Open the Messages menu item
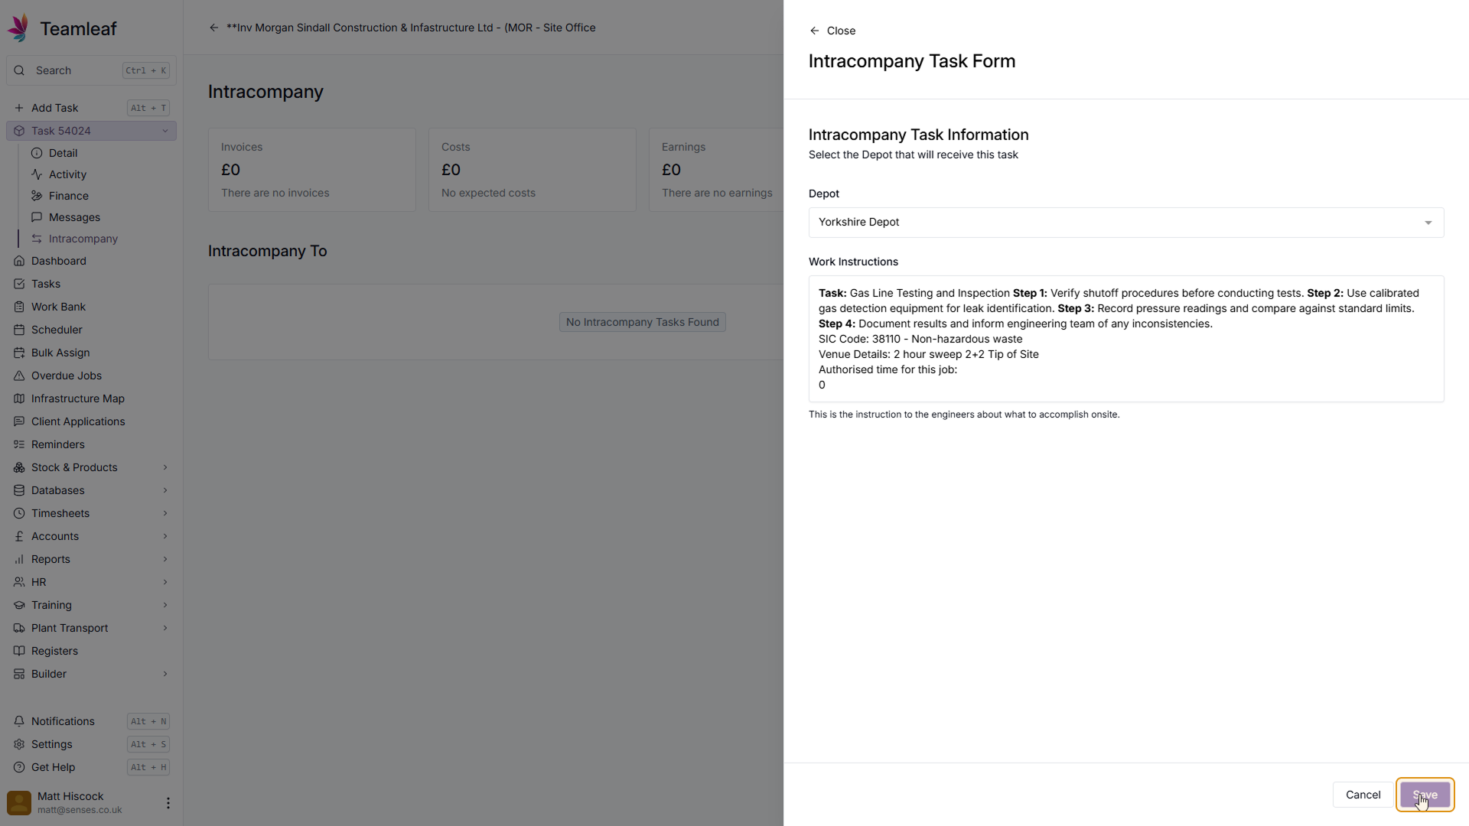Viewport: 1469px width, 826px height. pyautogui.click(x=99, y=217)
